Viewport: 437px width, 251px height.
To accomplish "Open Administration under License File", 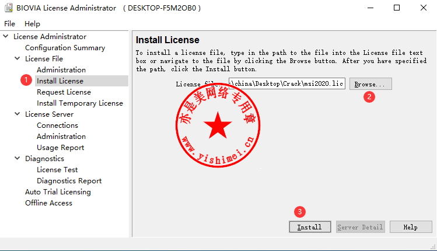I will click(x=61, y=69).
